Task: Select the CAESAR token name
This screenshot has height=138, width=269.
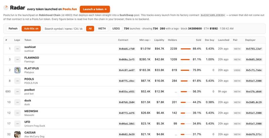Action: point(30,133)
